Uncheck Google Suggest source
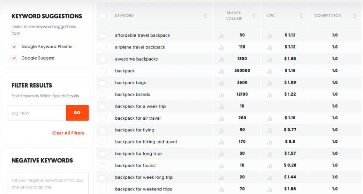Image resolution: width=363 pixels, height=194 pixels. pos(14,58)
